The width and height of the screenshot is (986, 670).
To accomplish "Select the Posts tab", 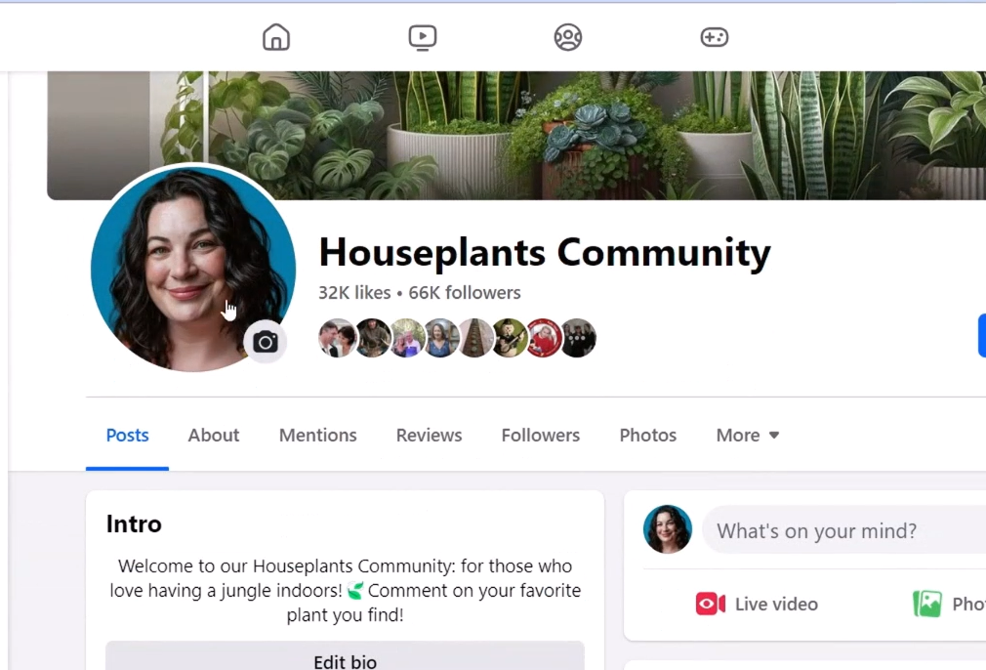I will (x=127, y=436).
